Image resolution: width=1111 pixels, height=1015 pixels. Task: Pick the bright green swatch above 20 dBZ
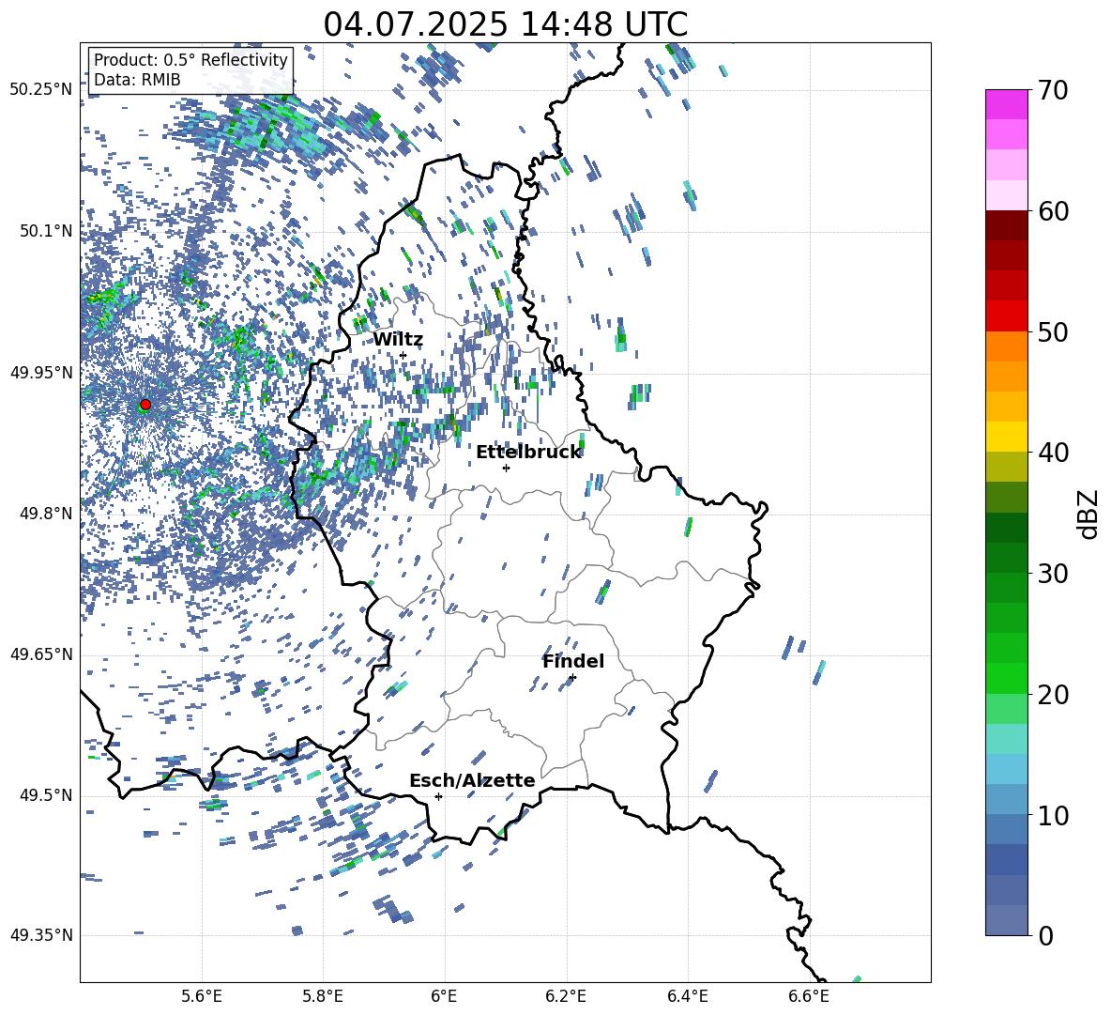(1006, 678)
